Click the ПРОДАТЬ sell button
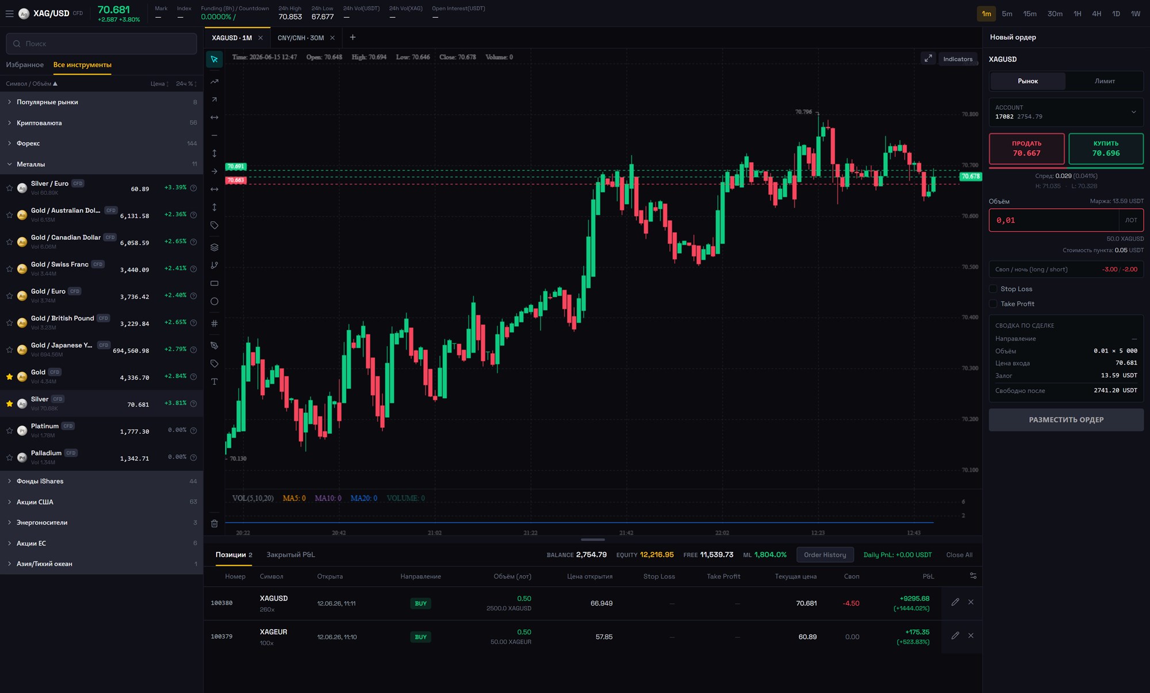The width and height of the screenshot is (1150, 693). pyautogui.click(x=1026, y=148)
